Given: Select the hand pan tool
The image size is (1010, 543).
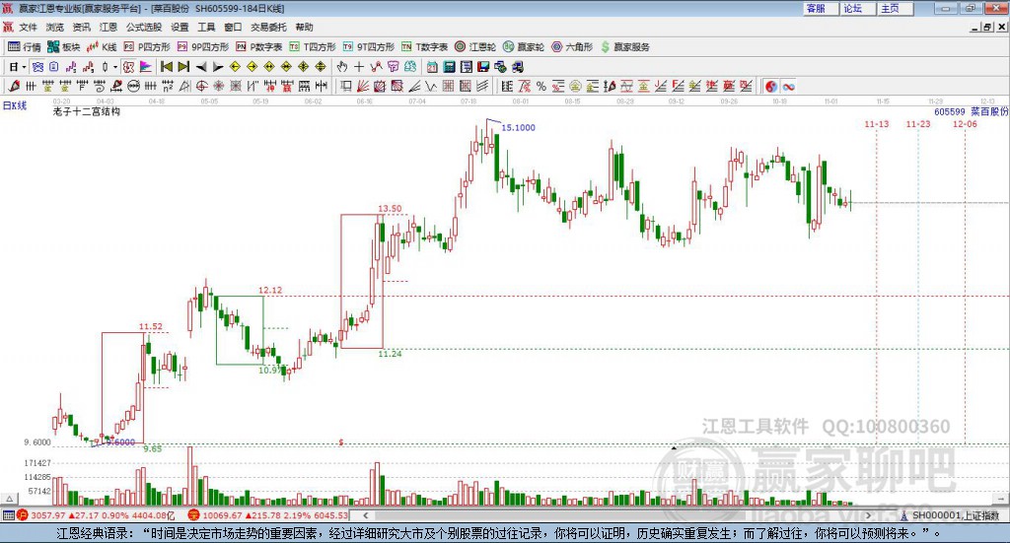Looking at the screenshot, I should pyautogui.click(x=342, y=67).
